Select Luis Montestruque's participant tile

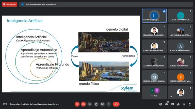tap(154, 16)
